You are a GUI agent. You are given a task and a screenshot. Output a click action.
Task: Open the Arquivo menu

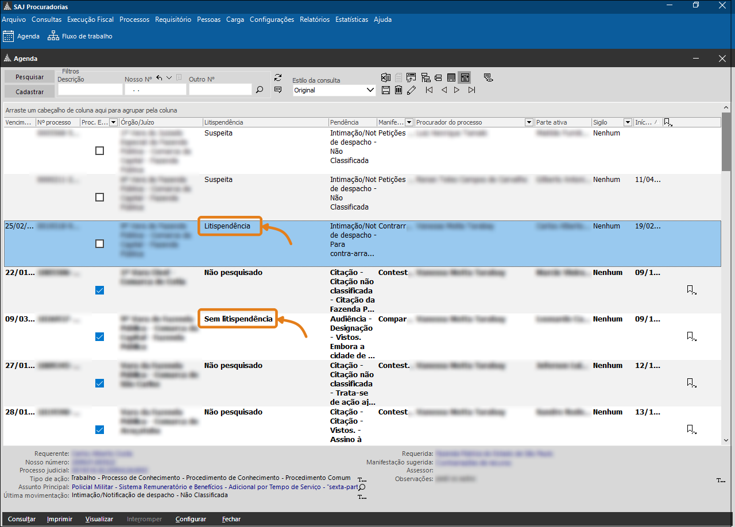pos(14,20)
